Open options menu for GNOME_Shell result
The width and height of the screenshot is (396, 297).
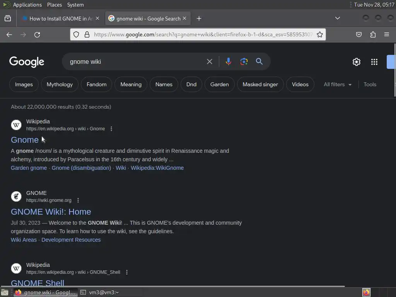(127, 272)
